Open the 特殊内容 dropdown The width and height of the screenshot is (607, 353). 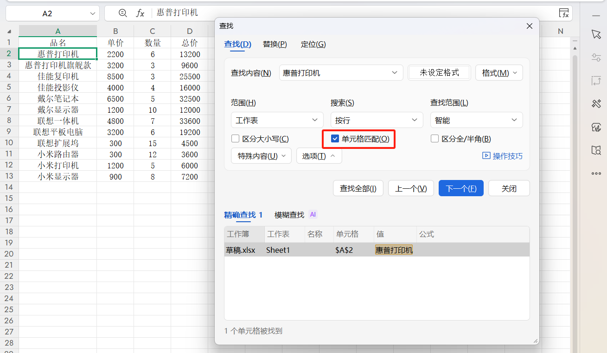click(261, 156)
